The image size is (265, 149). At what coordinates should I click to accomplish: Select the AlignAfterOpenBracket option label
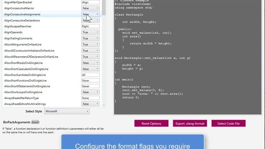[18, 2]
